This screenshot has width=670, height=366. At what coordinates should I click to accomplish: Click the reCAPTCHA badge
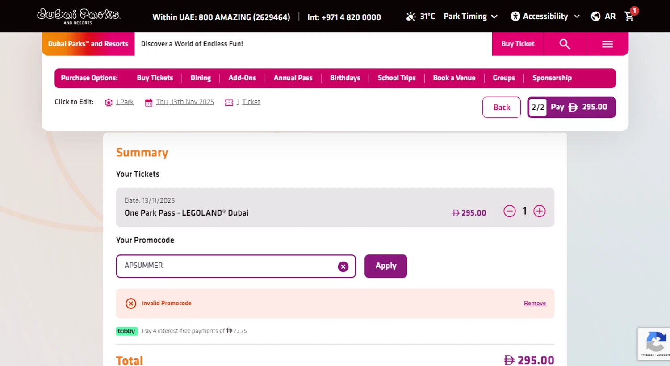coord(655,343)
